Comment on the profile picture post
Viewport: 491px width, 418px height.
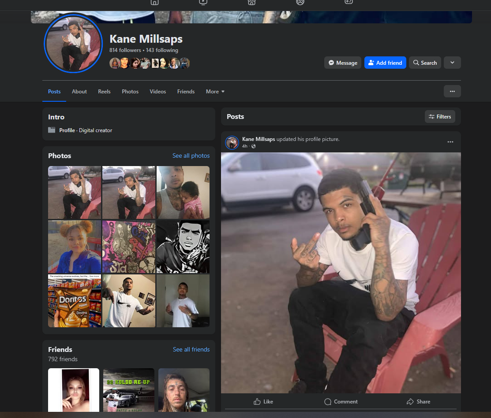point(341,402)
